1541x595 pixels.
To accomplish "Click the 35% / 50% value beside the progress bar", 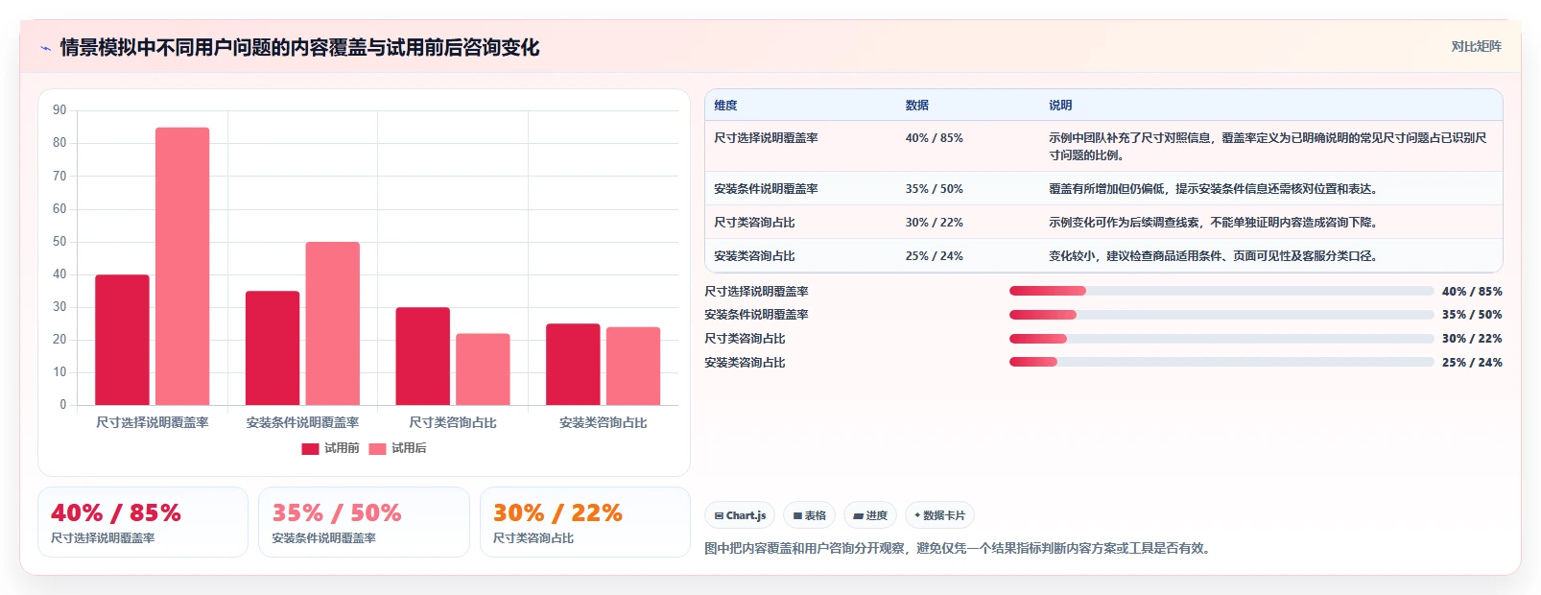I will pyautogui.click(x=1472, y=315).
